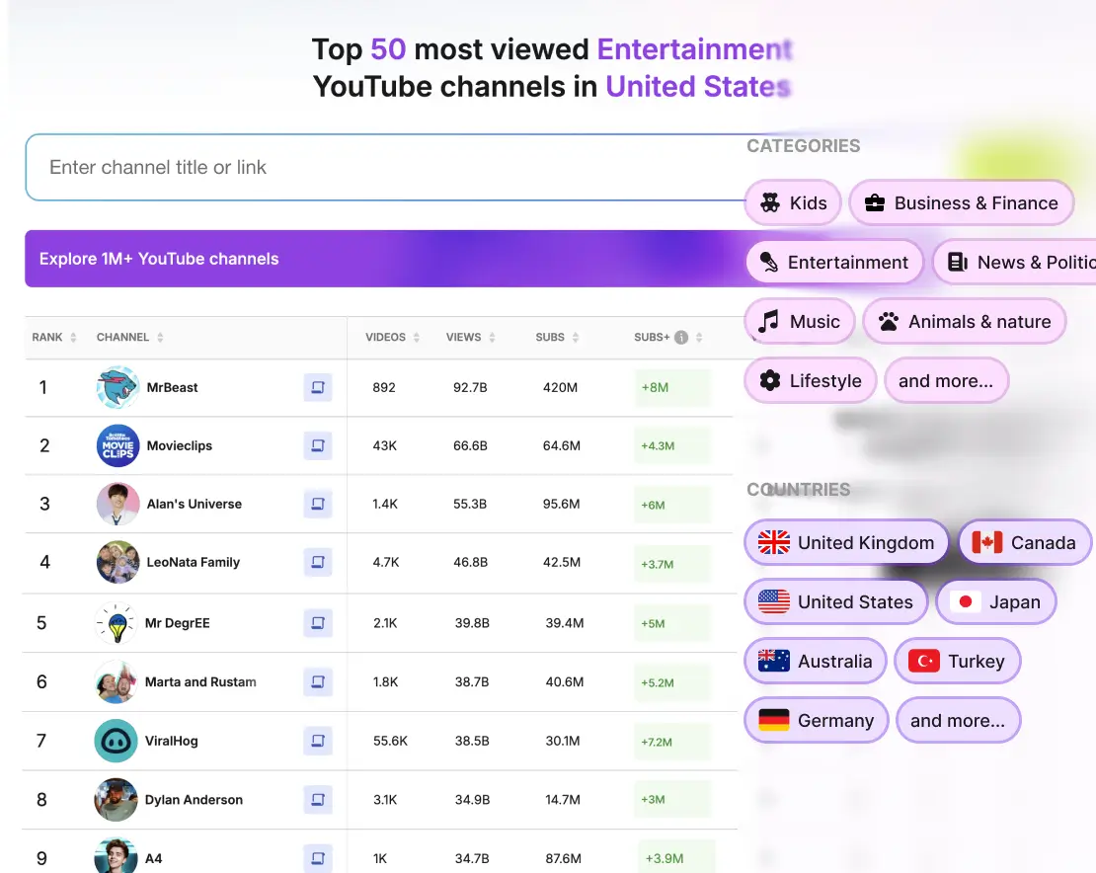This screenshot has height=873, width=1096.
Task: Click the icon beside Alan's Universe
Action: [317, 505]
